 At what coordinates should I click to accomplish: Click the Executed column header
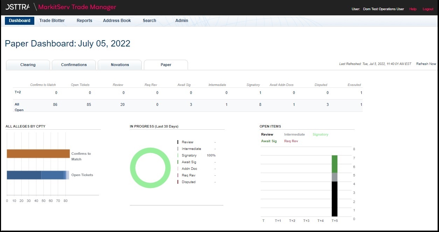tap(354, 85)
